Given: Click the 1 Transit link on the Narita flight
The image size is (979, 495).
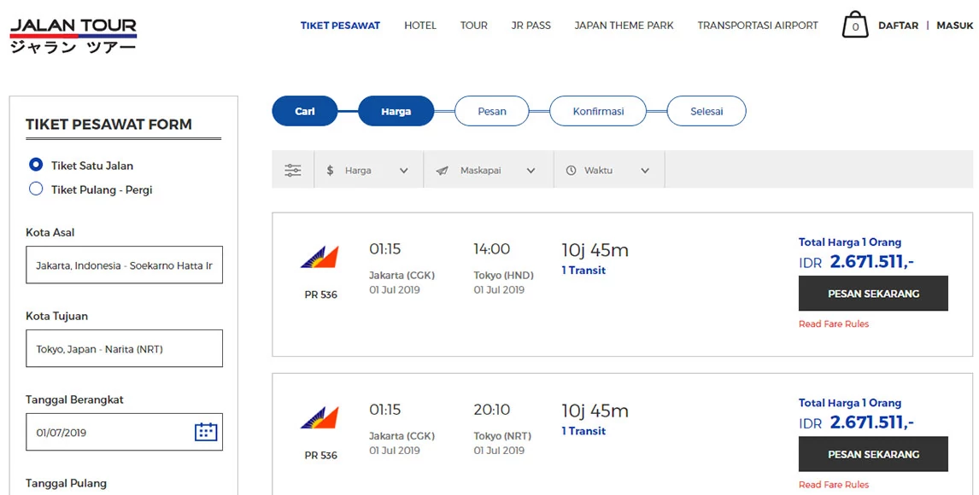Looking at the screenshot, I should (583, 431).
